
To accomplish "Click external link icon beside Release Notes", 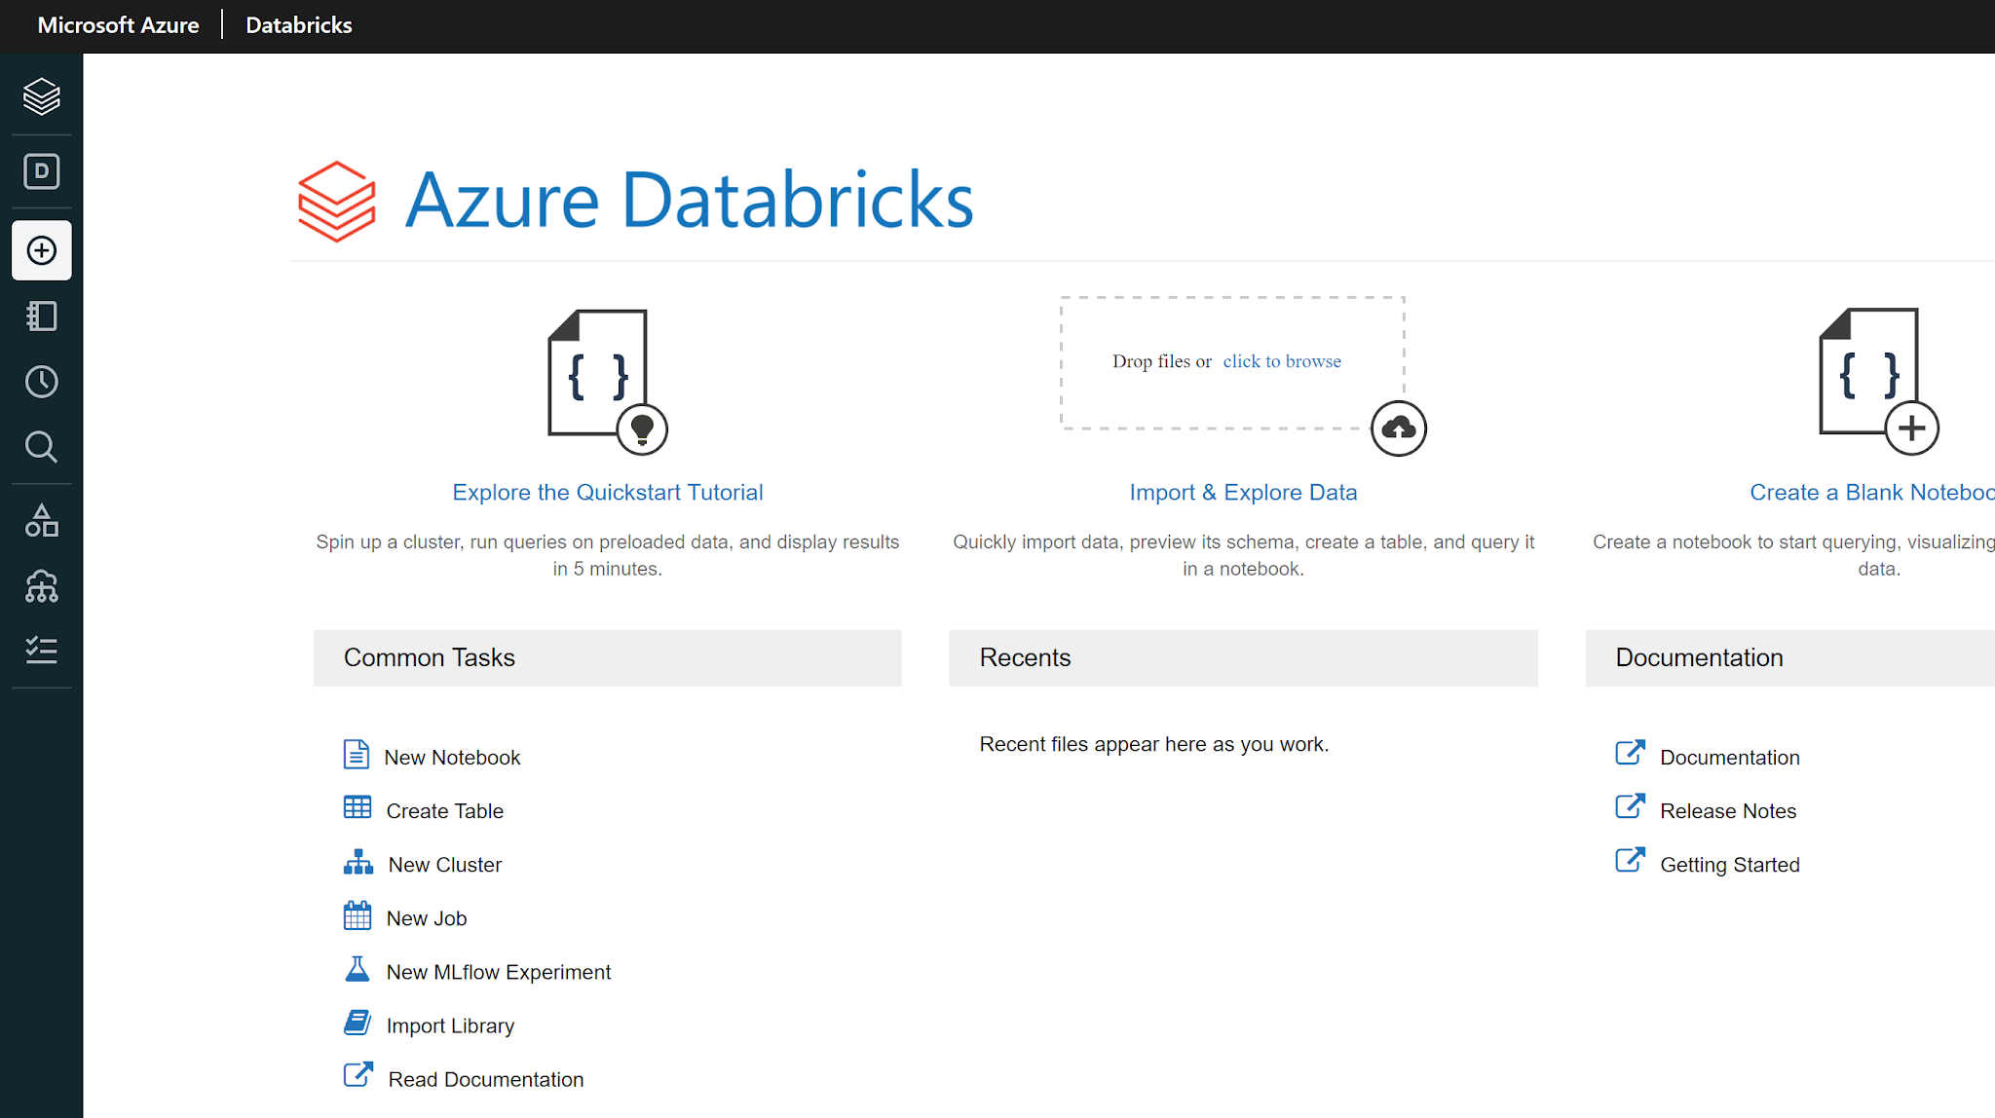I will click(x=1631, y=806).
